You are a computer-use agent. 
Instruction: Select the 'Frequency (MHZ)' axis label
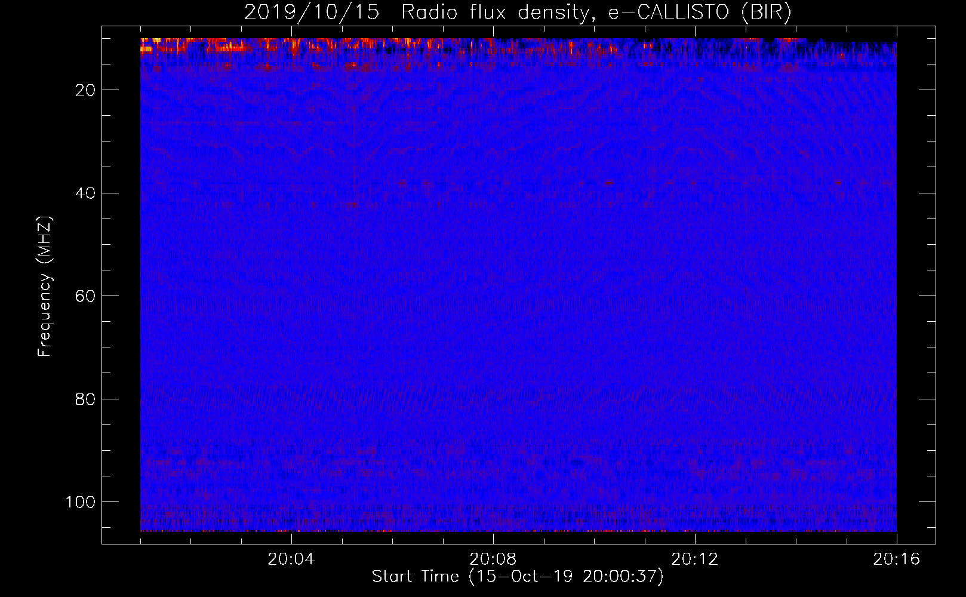[x=45, y=287]
